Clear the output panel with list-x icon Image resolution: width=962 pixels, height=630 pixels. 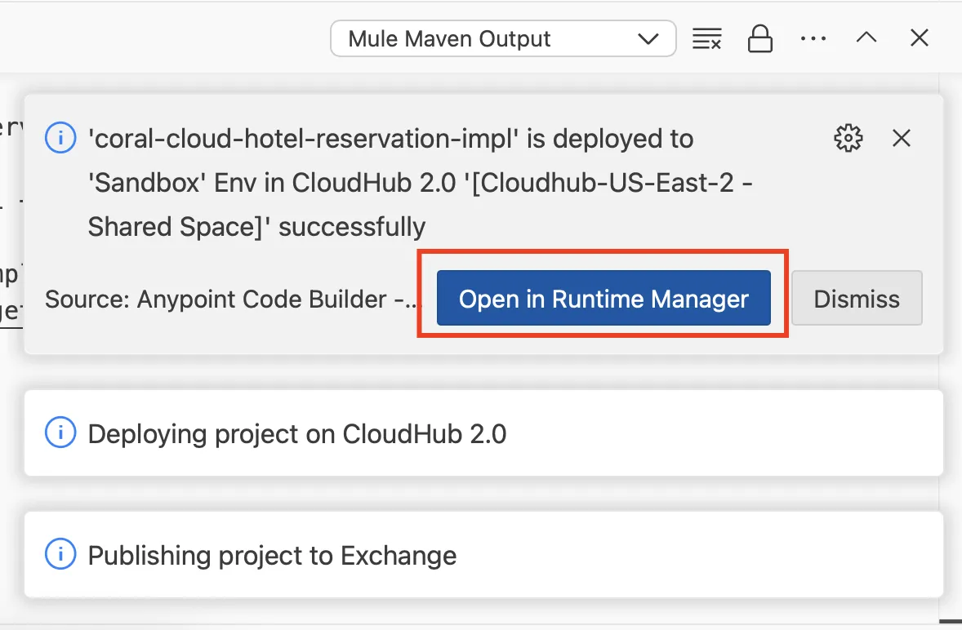tap(706, 38)
